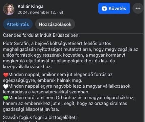Viewport: 145px width, 122px height.
Task: Open the post date 2024. november 12.
Action: pyautogui.click(x=37, y=12)
